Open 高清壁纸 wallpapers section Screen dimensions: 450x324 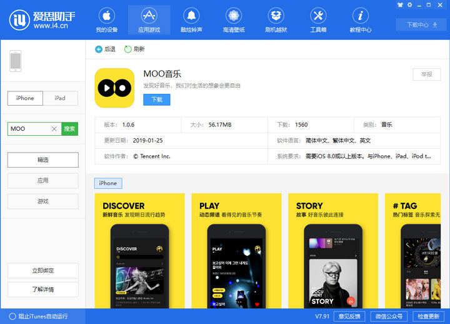coord(234,20)
